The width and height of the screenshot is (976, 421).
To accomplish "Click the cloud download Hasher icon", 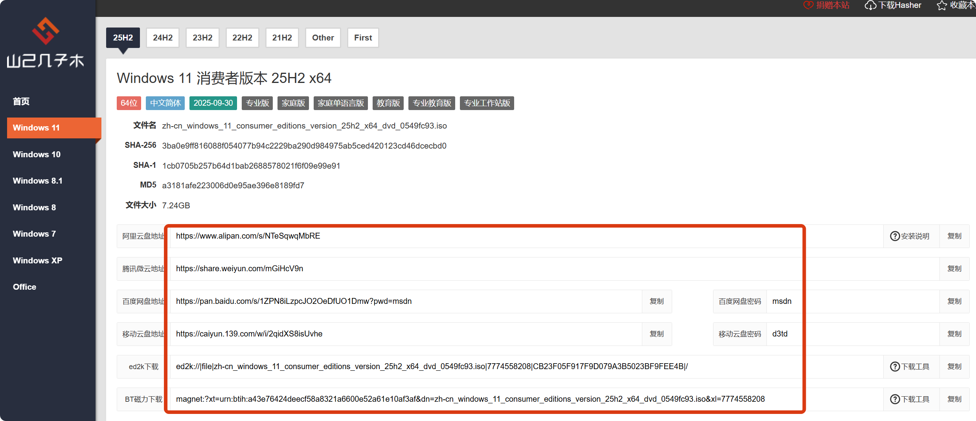I will pyautogui.click(x=870, y=6).
